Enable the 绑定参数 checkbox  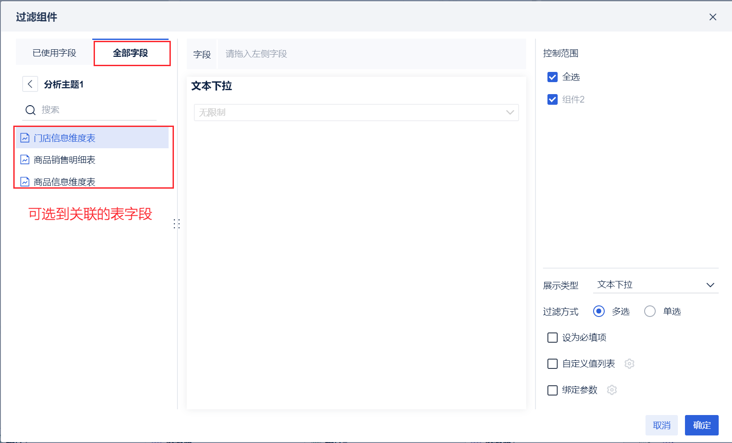[x=552, y=390]
